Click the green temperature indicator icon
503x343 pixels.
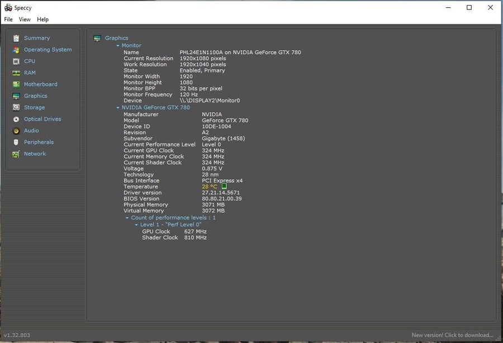click(x=224, y=186)
